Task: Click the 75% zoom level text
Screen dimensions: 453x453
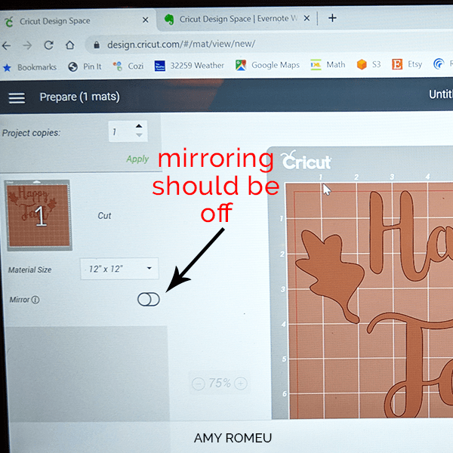Action: tap(220, 384)
